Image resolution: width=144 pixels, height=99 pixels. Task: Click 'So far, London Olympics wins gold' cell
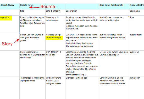click(x=32, y=42)
